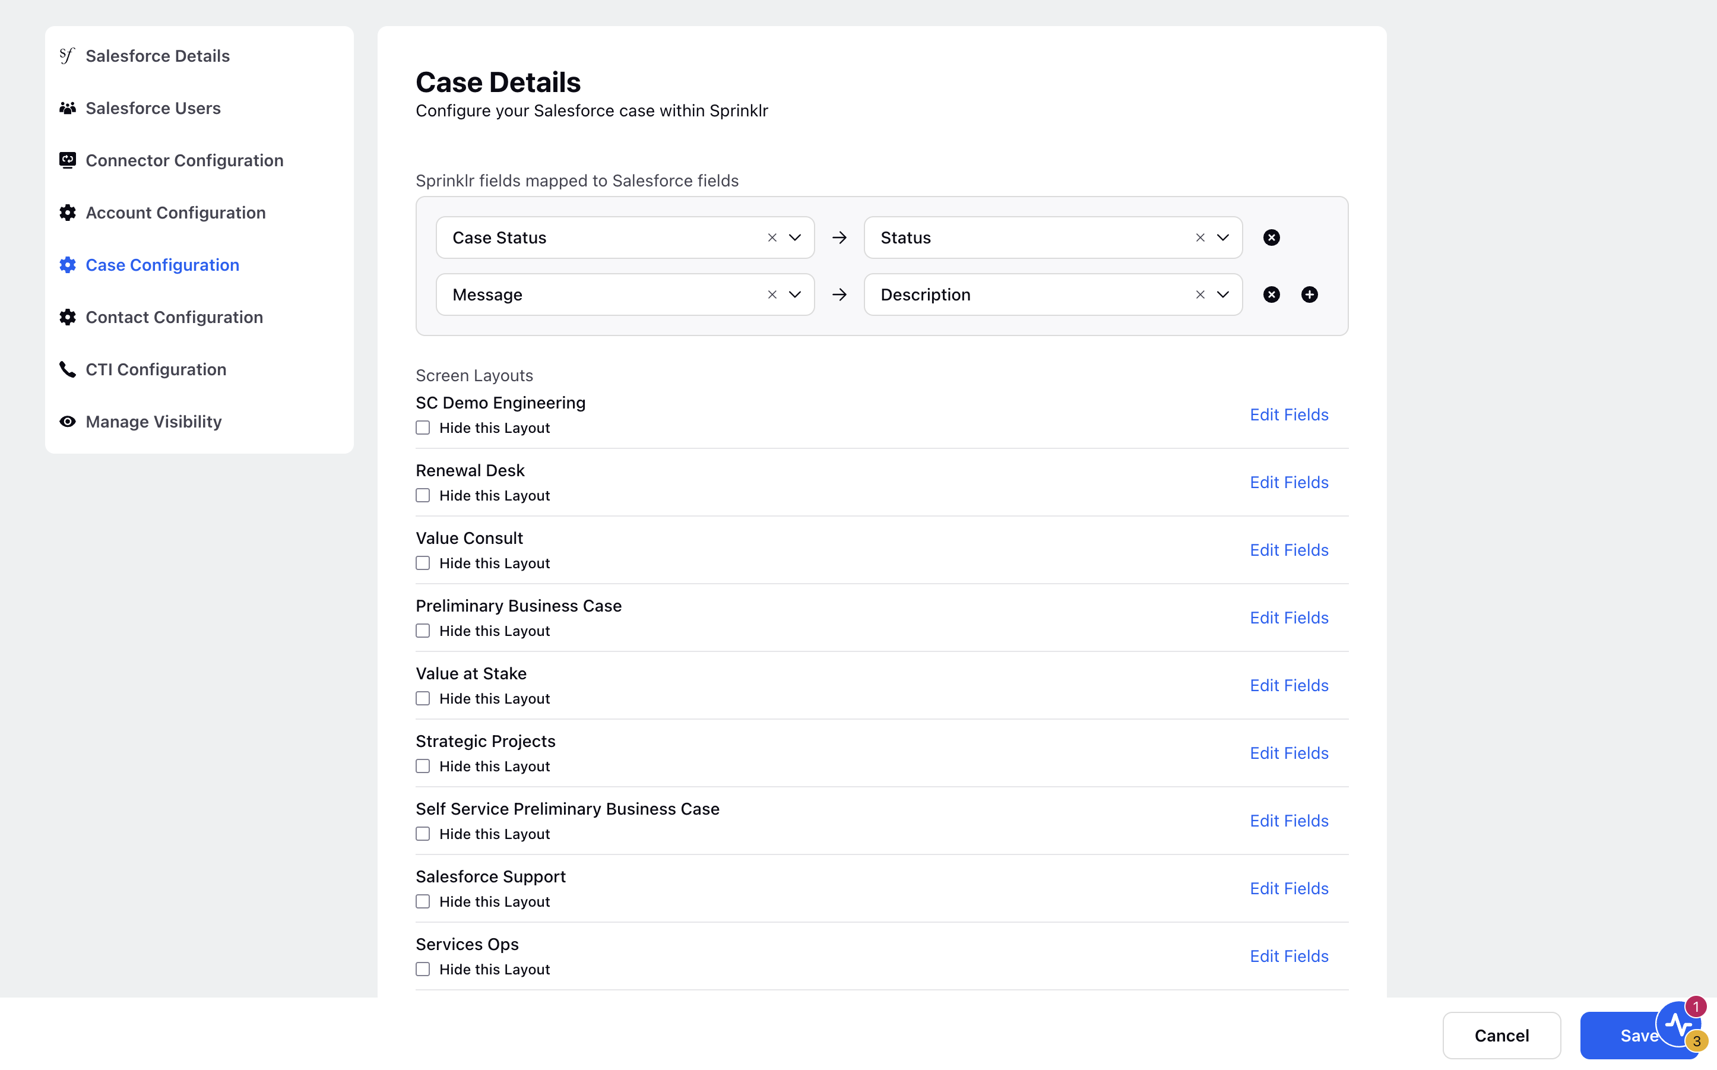Clear the Description field selection

[x=1200, y=295]
